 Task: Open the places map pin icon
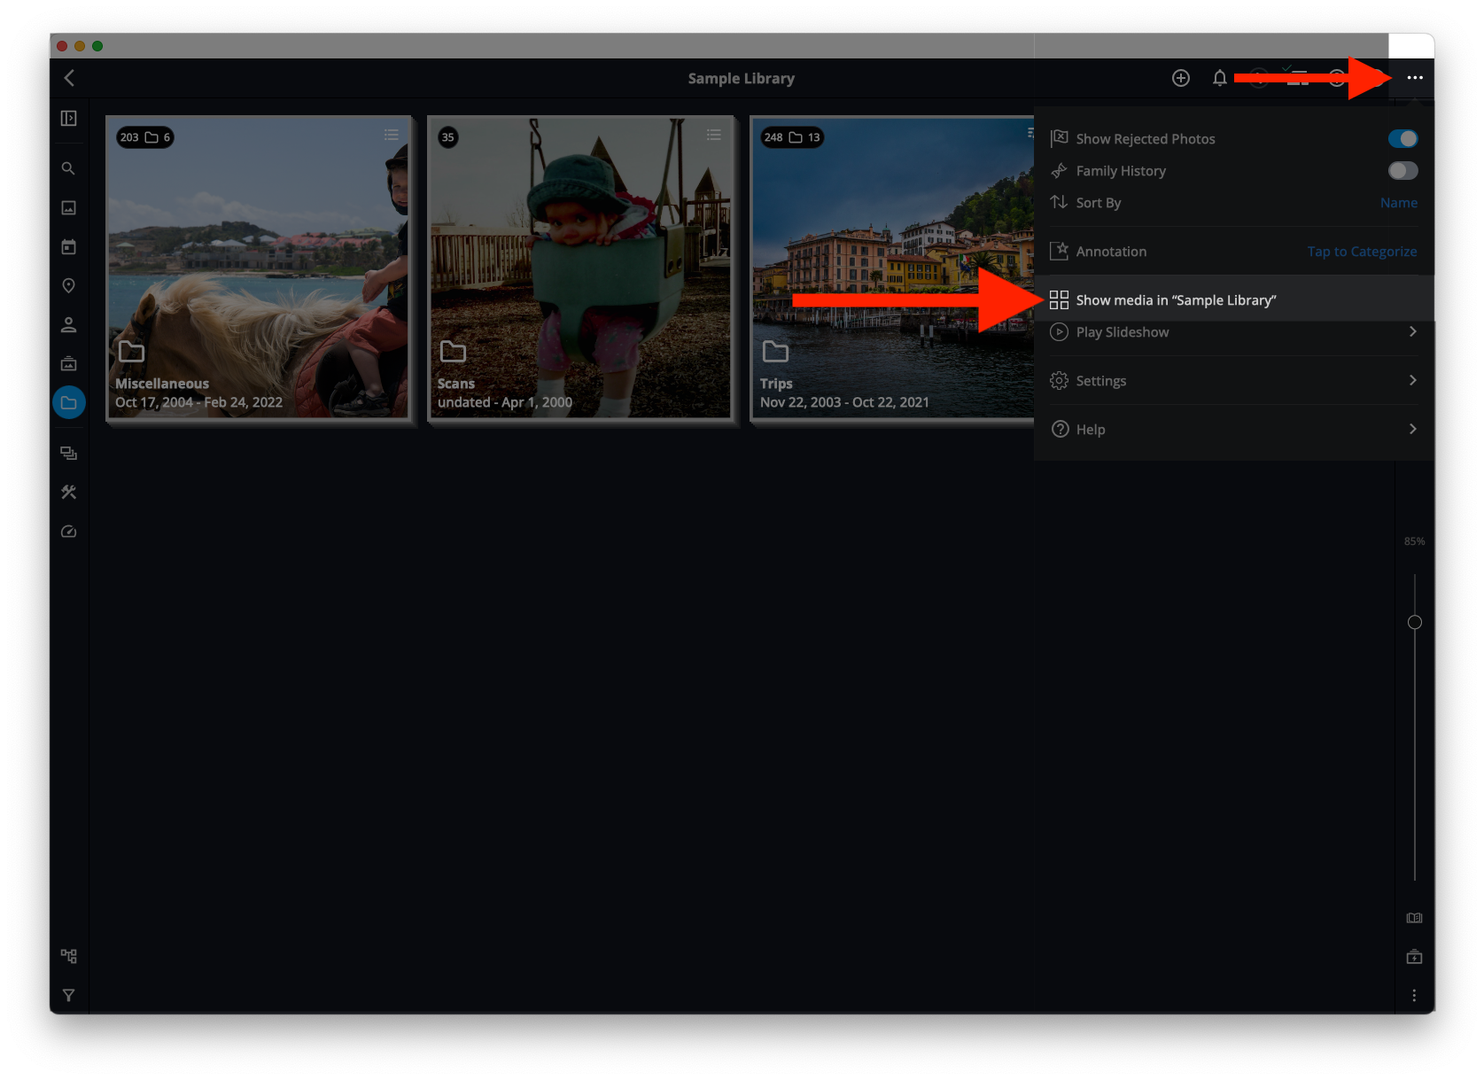click(x=68, y=285)
